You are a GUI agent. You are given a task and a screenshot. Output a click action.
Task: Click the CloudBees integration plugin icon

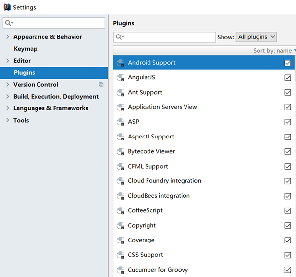[121, 196]
